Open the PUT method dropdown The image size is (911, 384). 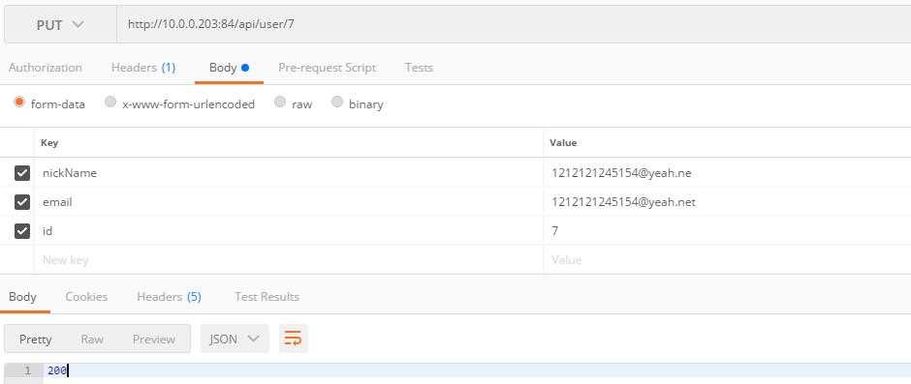click(60, 25)
